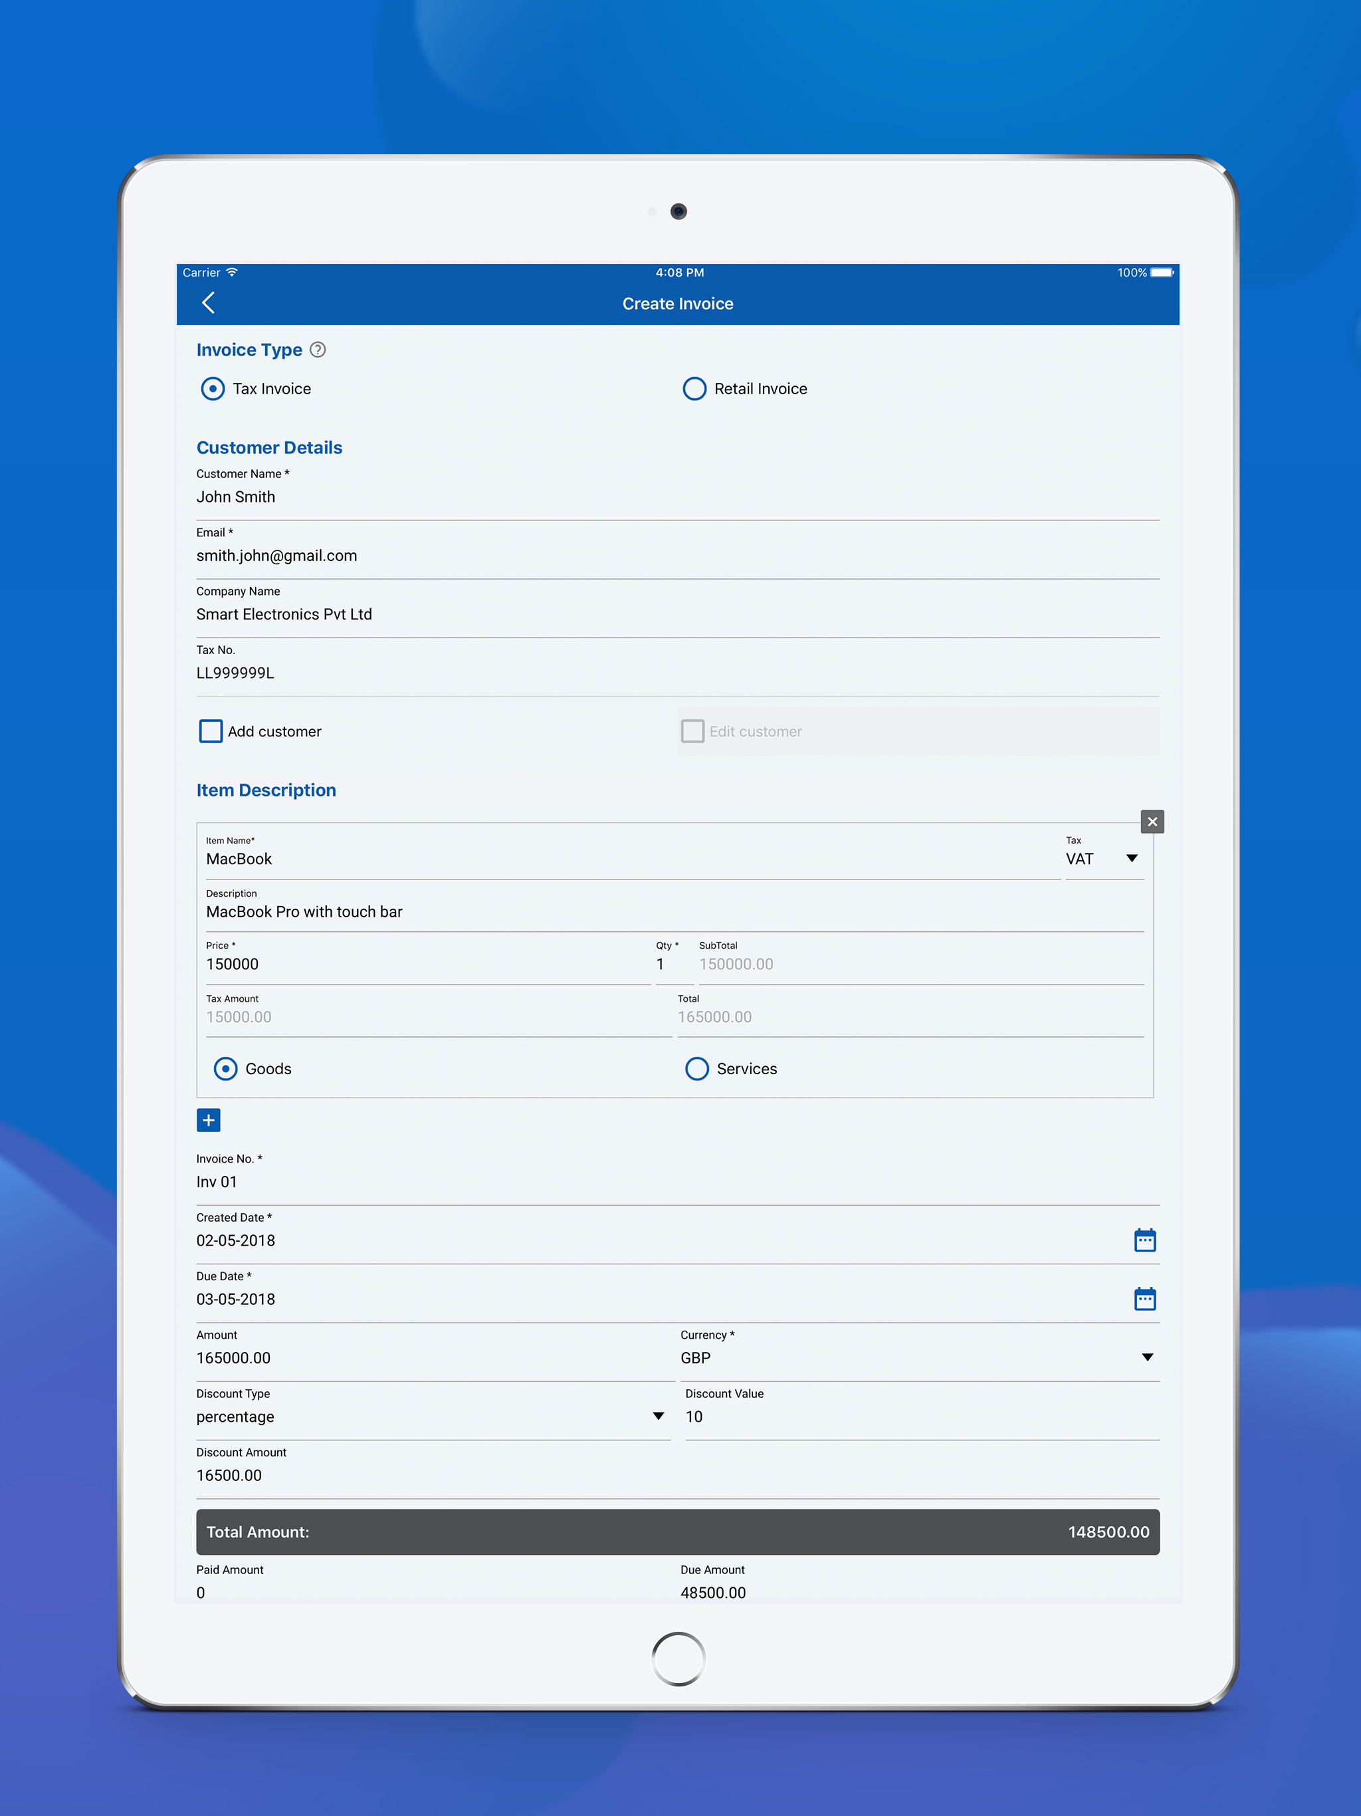
Task: Tap the battery indicator in status bar
Action: (x=1162, y=273)
